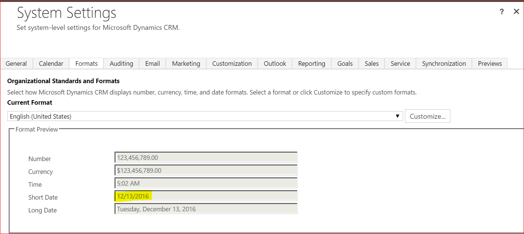Click the Customize button
The height and width of the screenshot is (234, 524).
[427, 116]
